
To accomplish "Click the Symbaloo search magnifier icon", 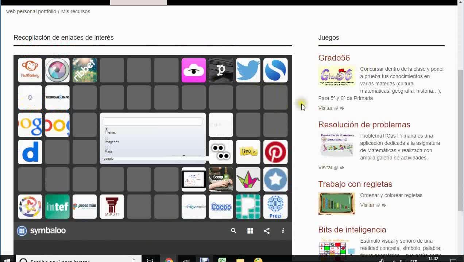I will 234,231.
